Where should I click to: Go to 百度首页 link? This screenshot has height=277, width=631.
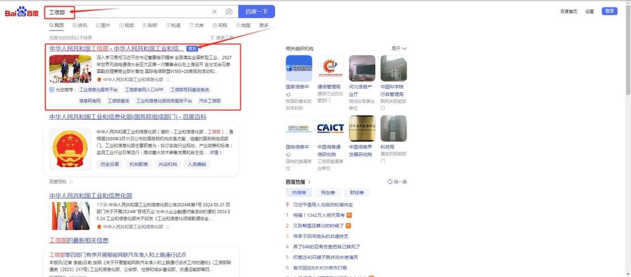568,11
